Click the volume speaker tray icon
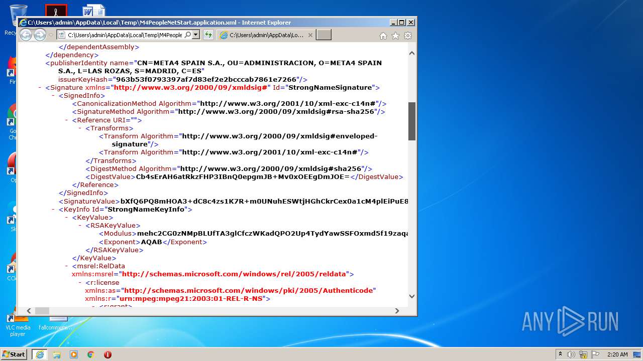This screenshot has width=643, height=361. click(x=571, y=354)
